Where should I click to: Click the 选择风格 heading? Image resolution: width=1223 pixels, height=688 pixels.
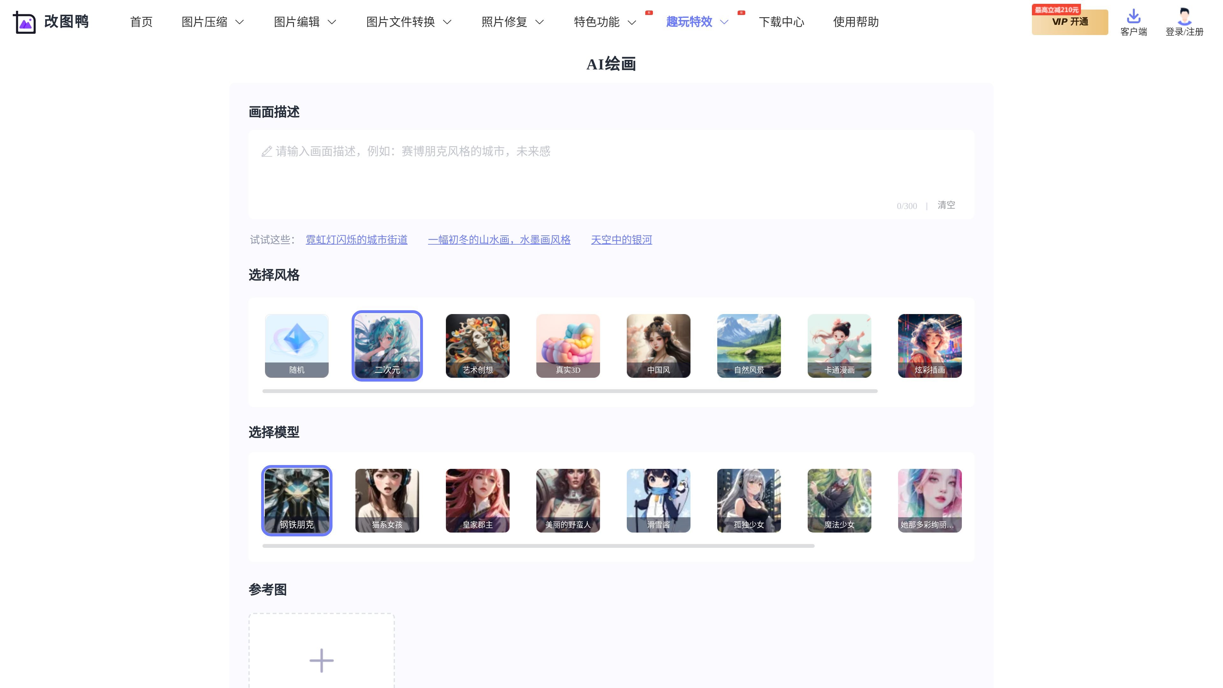coord(274,276)
